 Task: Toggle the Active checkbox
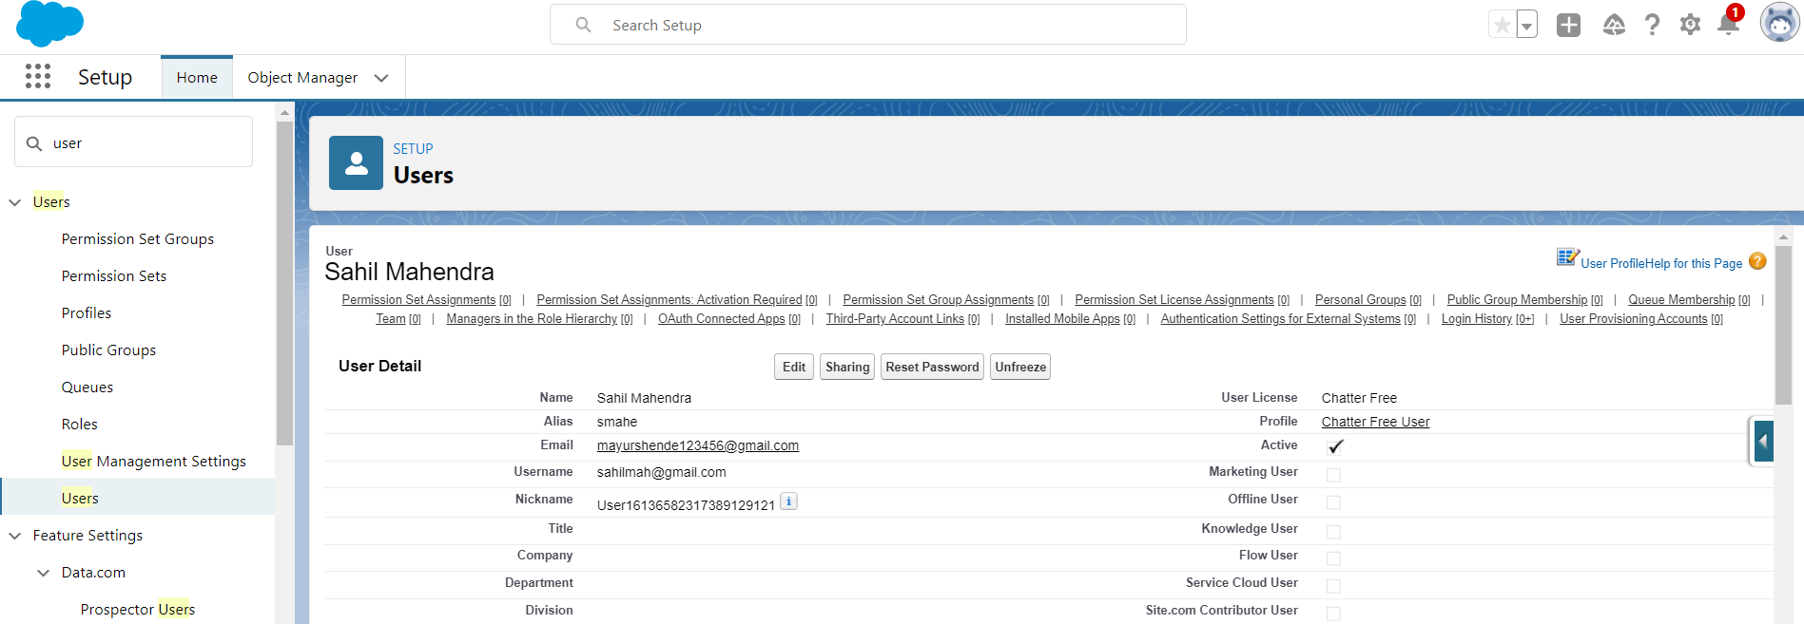click(1334, 446)
